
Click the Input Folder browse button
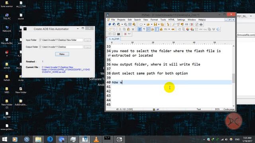88,40
